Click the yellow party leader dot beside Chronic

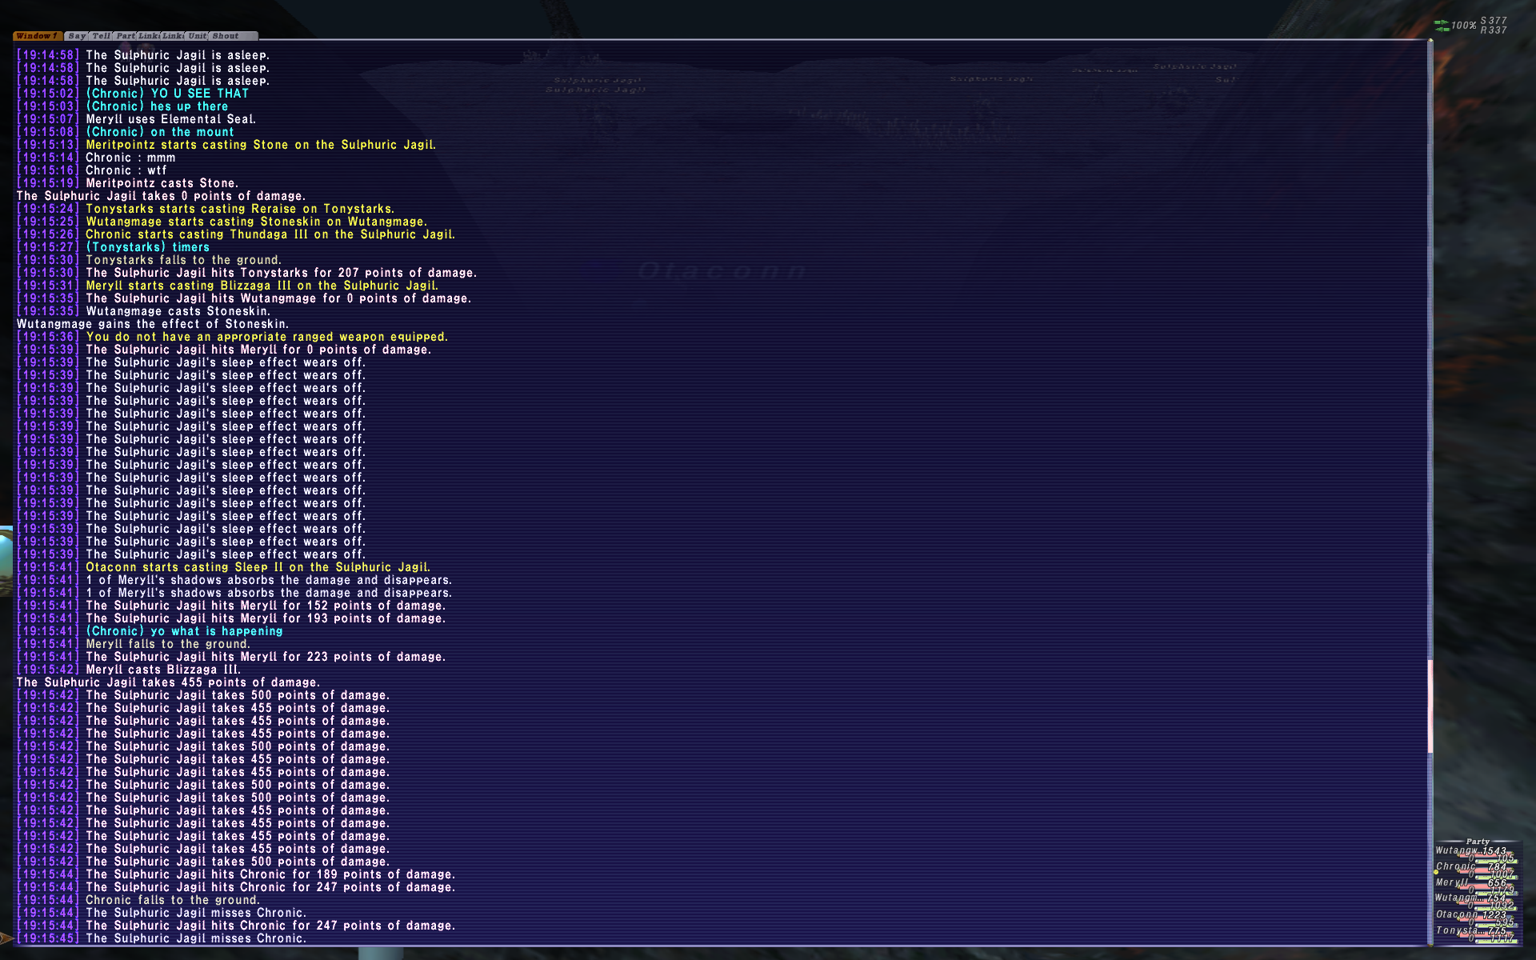(1436, 872)
